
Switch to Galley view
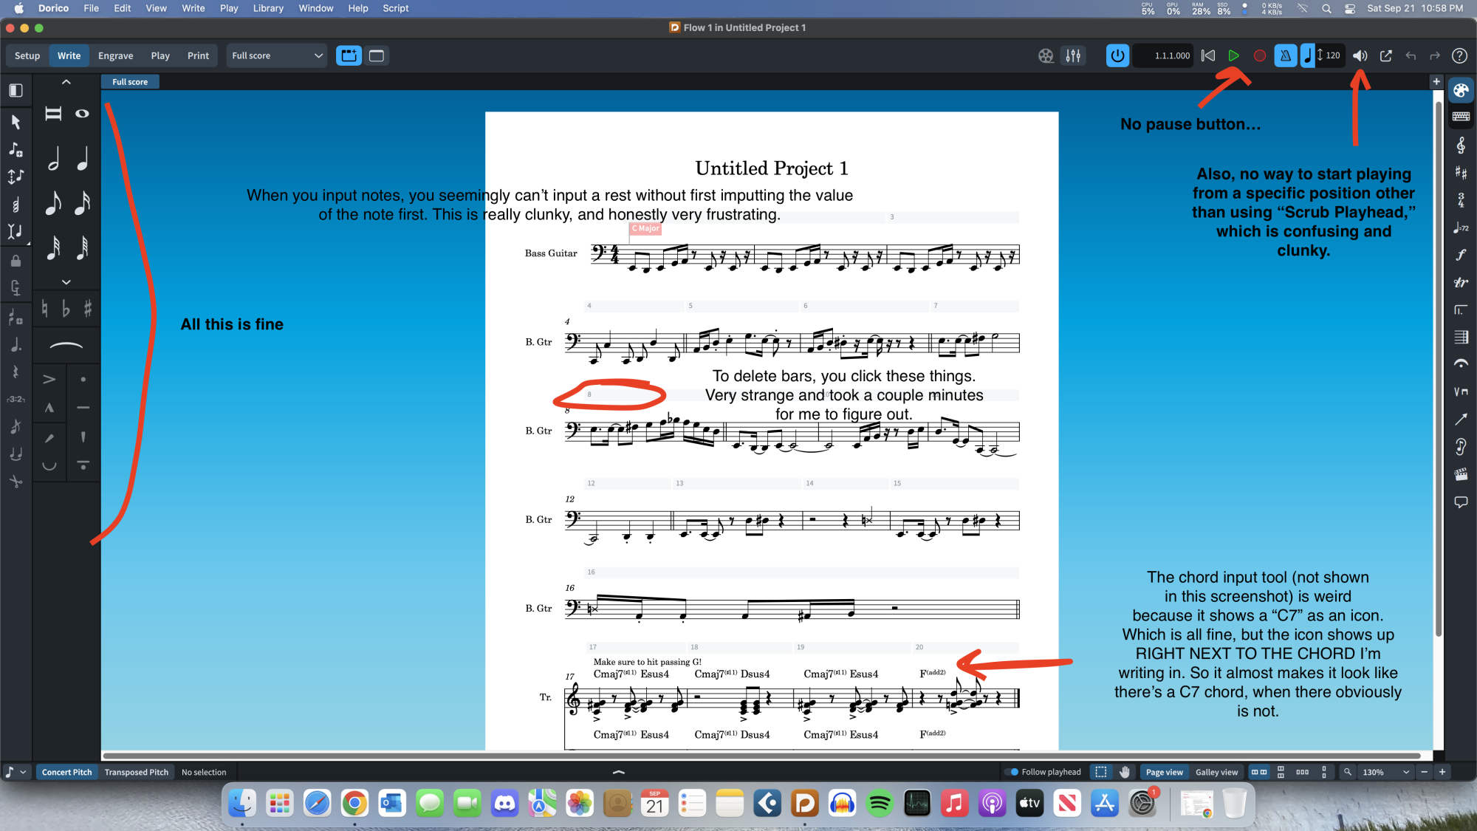click(1216, 772)
